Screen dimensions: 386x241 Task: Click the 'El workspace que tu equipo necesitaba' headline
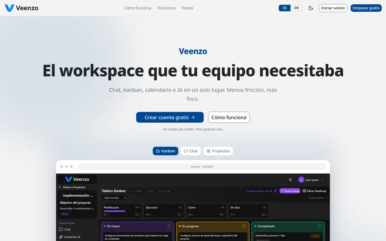(x=193, y=71)
